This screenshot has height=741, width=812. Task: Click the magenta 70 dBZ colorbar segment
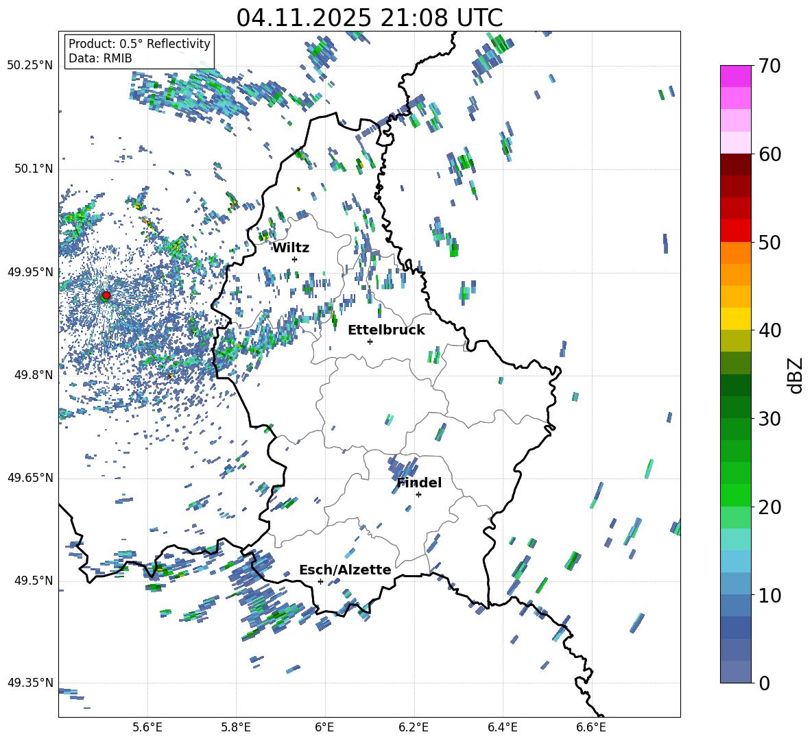coord(735,76)
